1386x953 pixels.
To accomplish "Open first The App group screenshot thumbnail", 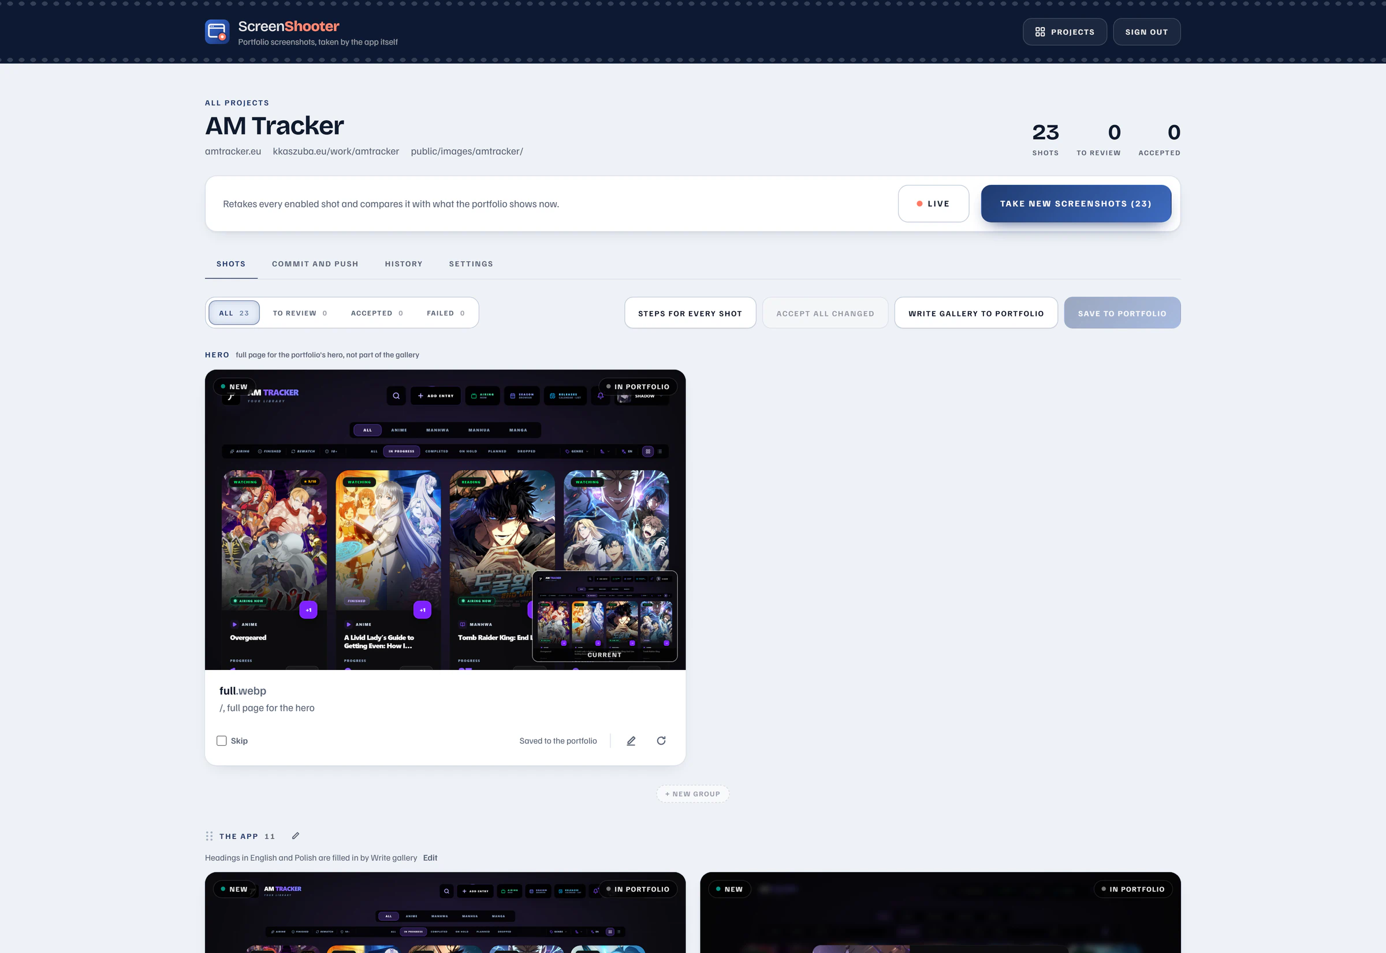I will point(445,913).
